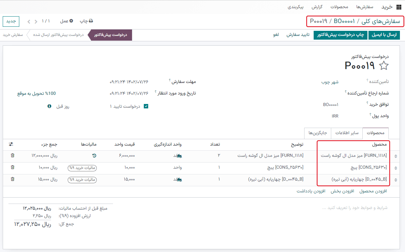The image size is (405, 252).
Task: Click the افزودن محصول link
Action: [372, 191]
